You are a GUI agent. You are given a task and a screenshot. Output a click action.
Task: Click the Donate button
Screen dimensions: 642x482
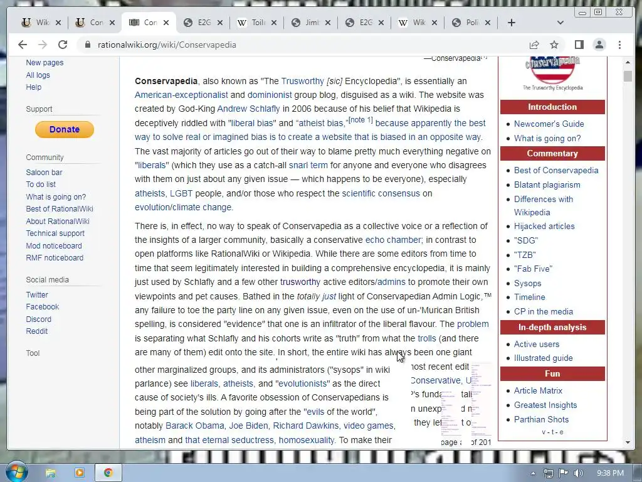pos(65,129)
